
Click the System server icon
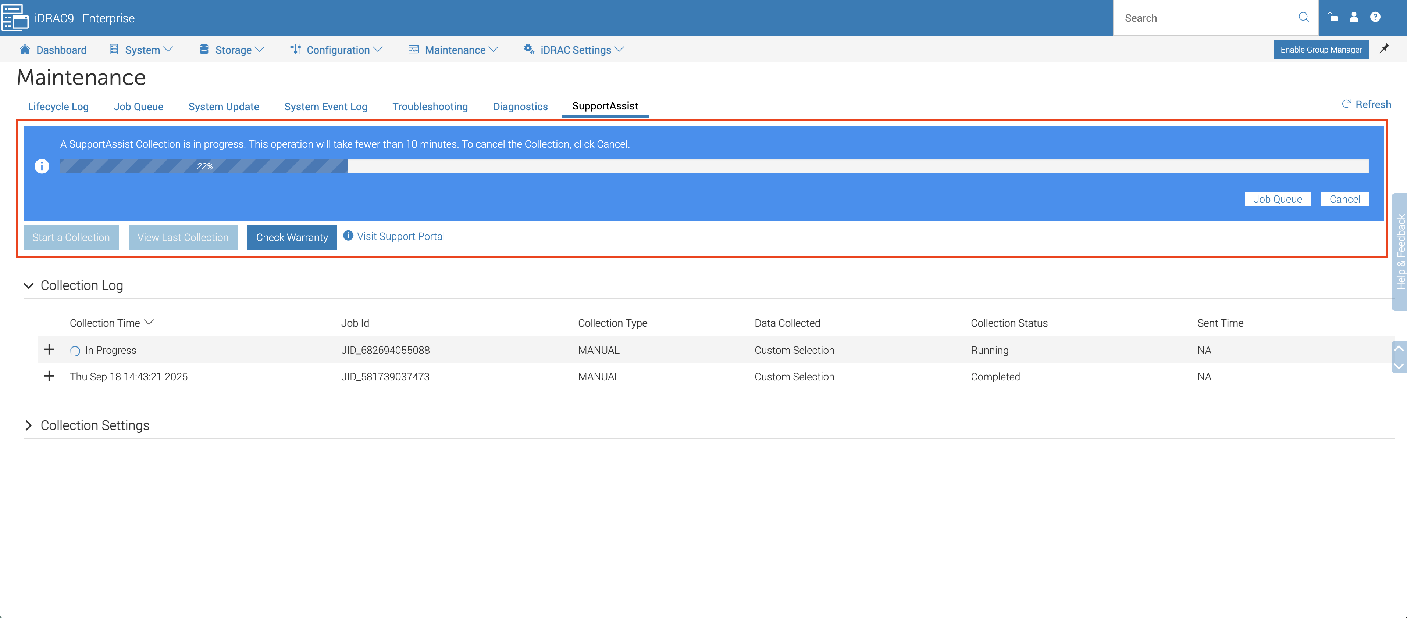pyautogui.click(x=114, y=50)
